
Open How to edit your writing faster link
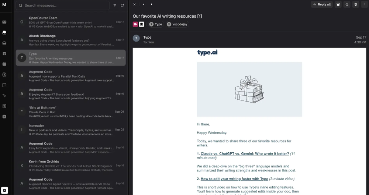(x=234, y=179)
